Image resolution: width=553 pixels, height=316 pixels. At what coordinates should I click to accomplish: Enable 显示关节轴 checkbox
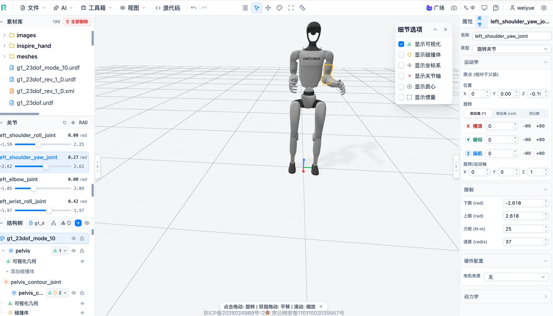[401, 76]
